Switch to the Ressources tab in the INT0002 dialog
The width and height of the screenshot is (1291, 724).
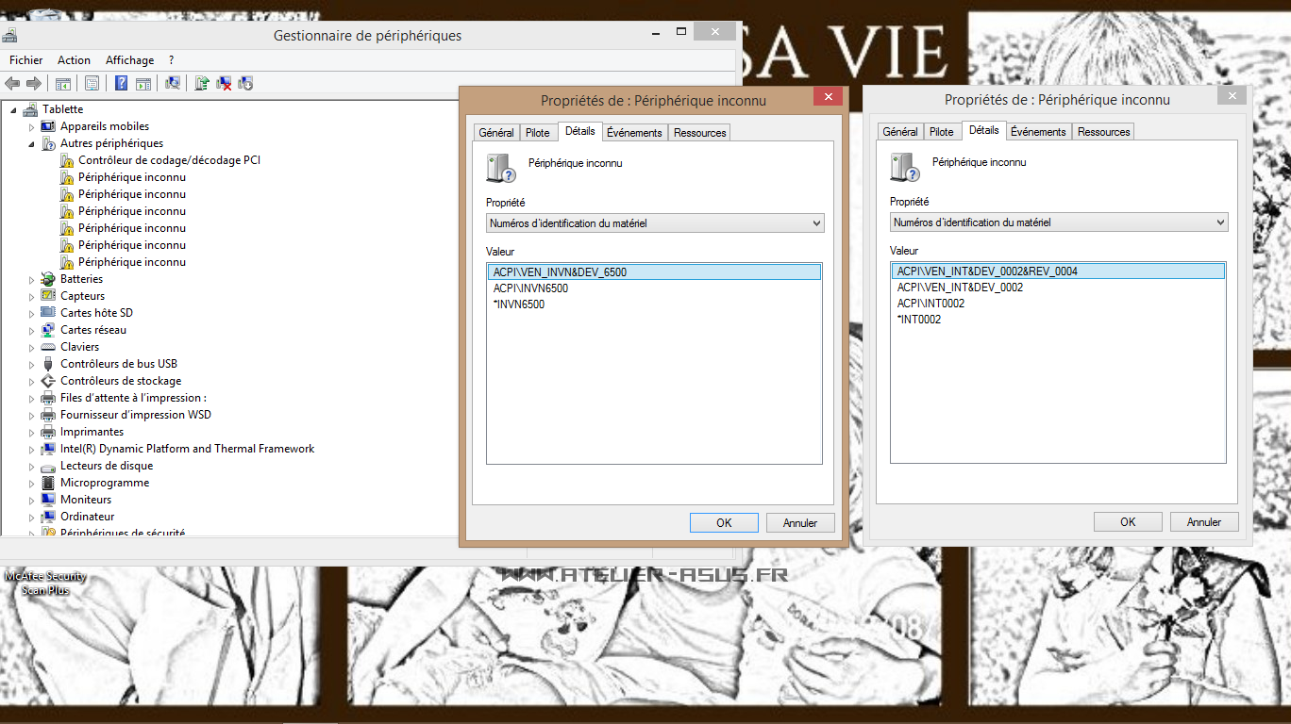pos(1103,132)
